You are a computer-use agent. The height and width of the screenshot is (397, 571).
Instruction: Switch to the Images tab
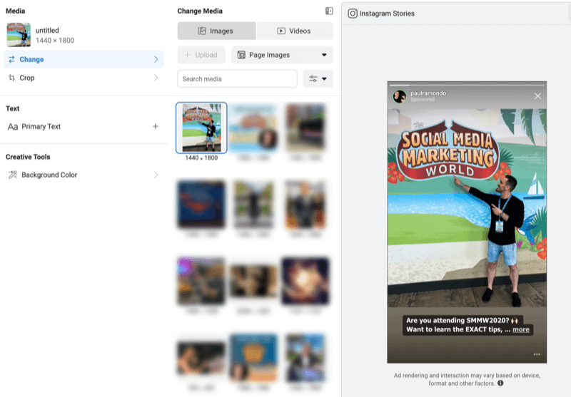click(x=216, y=31)
